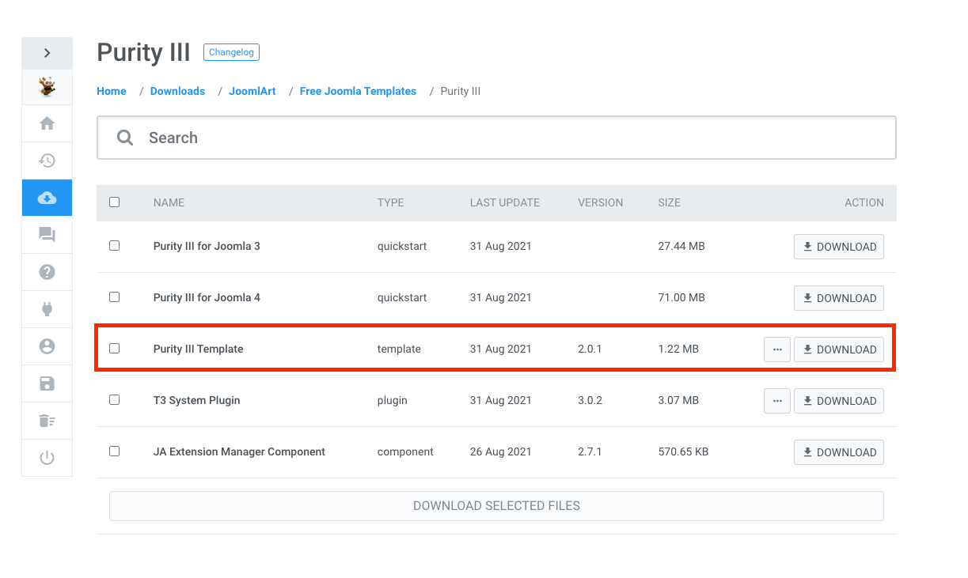Open more options for Purity III Template
The height and width of the screenshot is (578, 968).
click(x=776, y=349)
